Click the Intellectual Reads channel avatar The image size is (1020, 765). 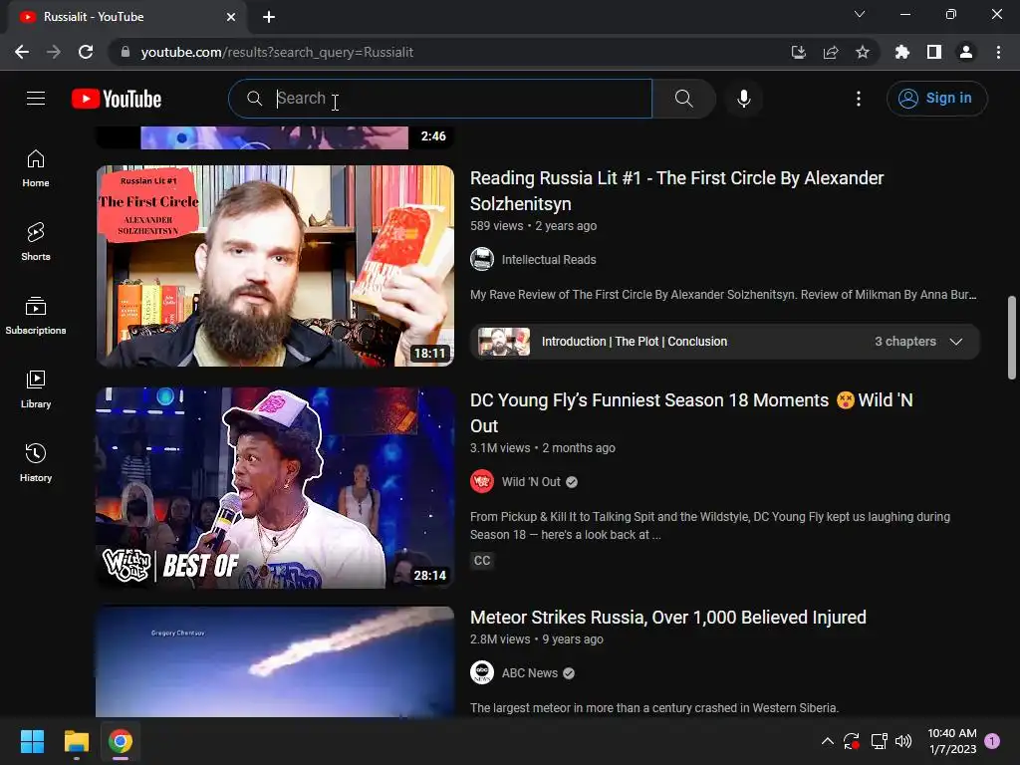tap(482, 260)
